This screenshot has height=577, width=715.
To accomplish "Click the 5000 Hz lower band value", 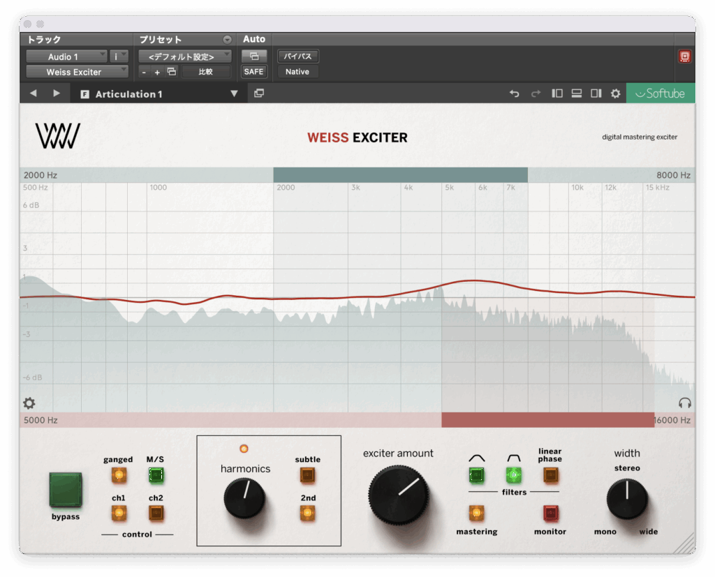I will [x=40, y=420].
